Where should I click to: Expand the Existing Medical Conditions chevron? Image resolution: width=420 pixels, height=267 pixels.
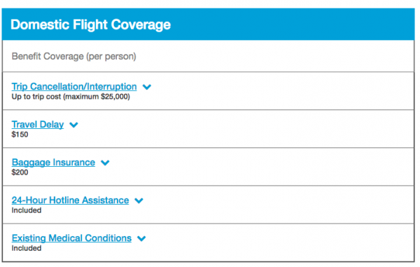pyautogui.click(x=141, y=238)
